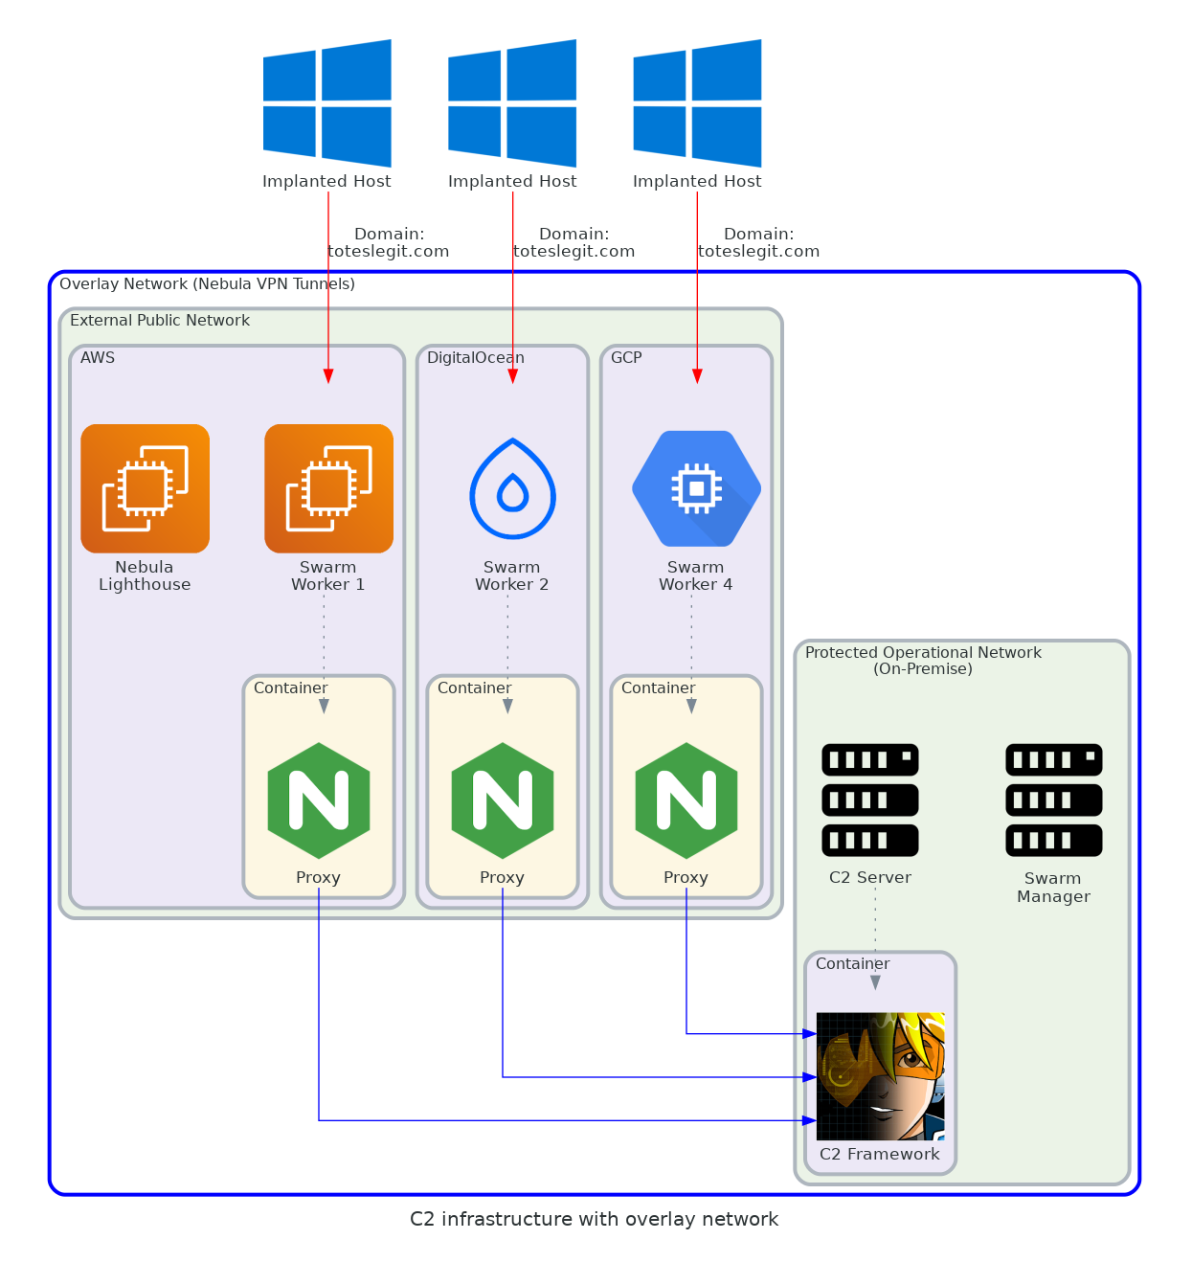Select the 'Container' label in the GCP cluster
The height and width of the screenshot is (1262, 1192).
658,688
